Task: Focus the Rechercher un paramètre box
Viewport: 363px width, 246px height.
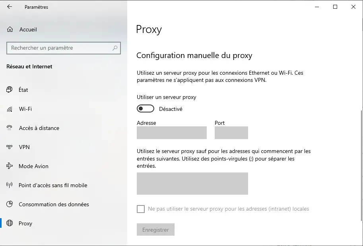Action: (64, 48)
